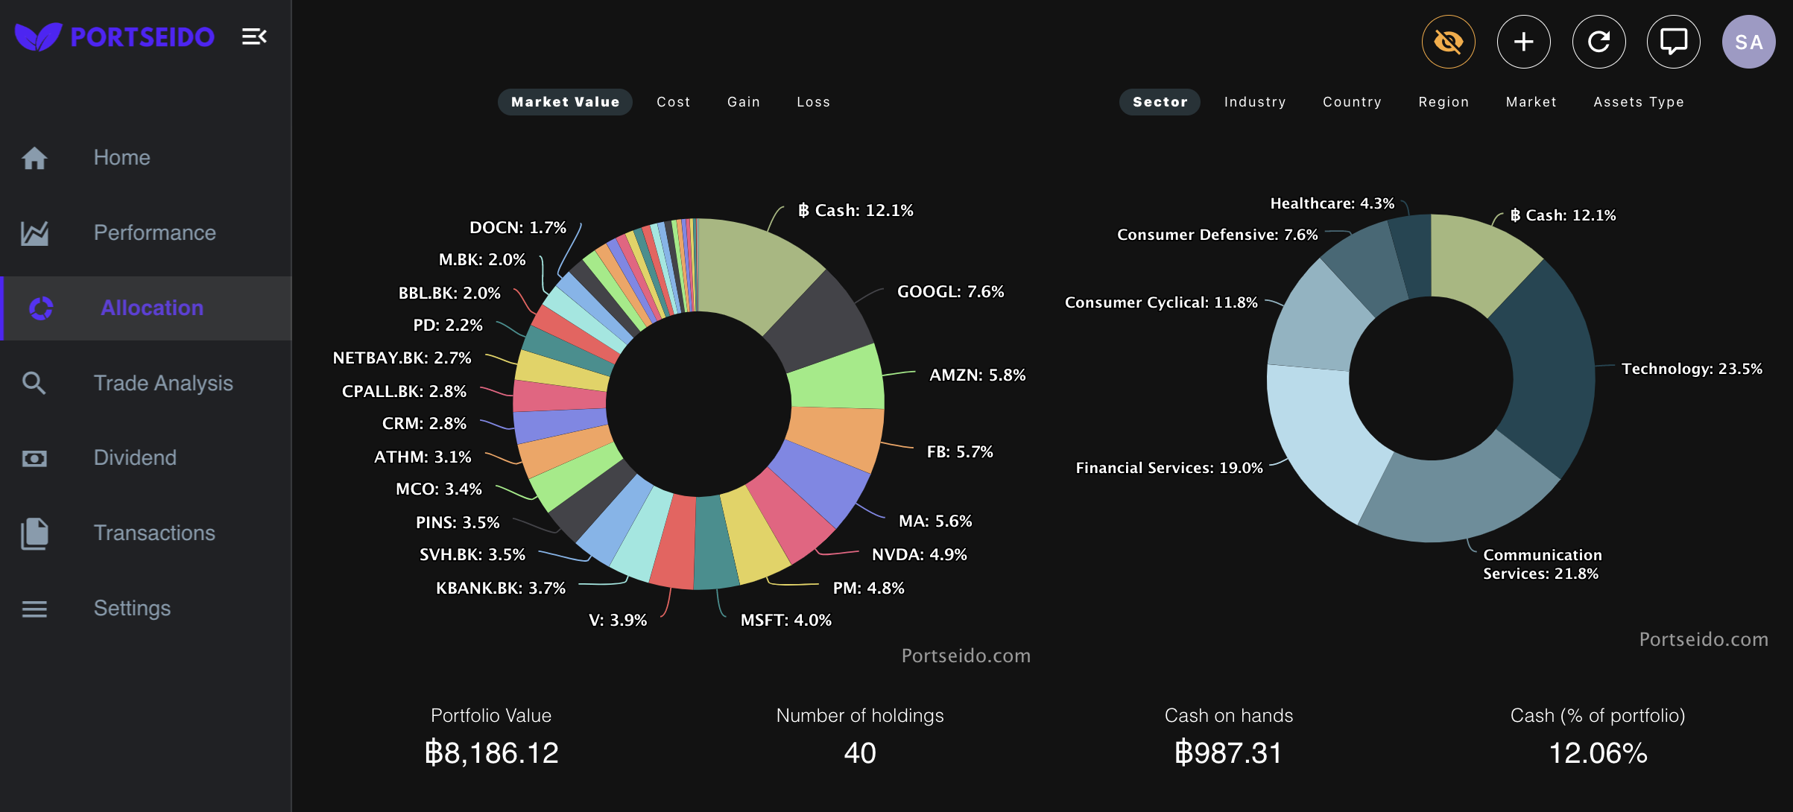Click the 'Consumer Defensive: 7.6%' label

(x=1217, y=235)
